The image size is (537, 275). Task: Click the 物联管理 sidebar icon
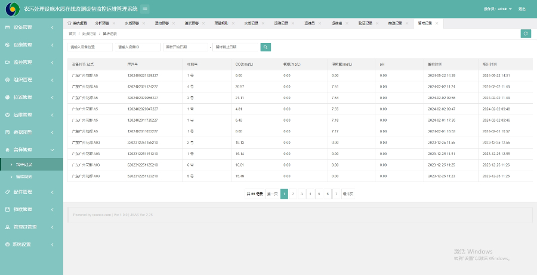[x=8, y=209]
